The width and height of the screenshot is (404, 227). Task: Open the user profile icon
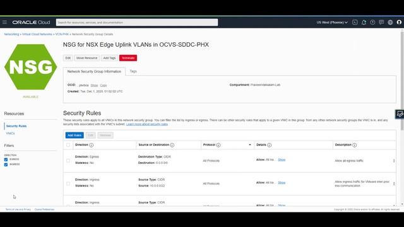coord(399,23)
